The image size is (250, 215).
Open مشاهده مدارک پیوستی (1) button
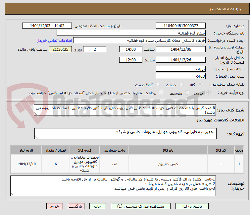[x=141, y=206]
